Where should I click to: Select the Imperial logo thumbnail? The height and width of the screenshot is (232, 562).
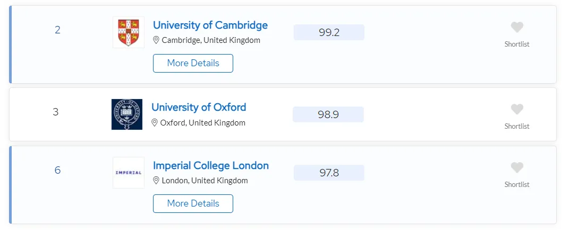[x=129, y=173]
